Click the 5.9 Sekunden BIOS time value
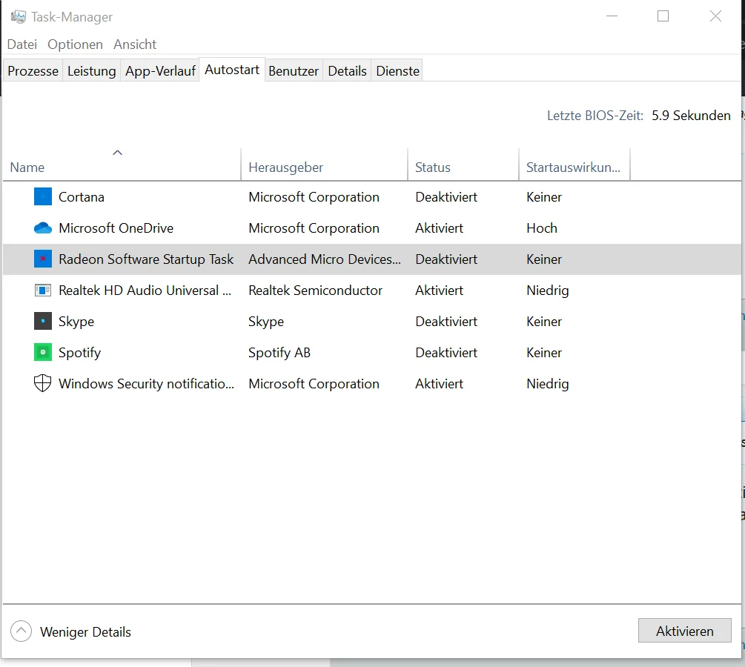 [x=691, y=116]
